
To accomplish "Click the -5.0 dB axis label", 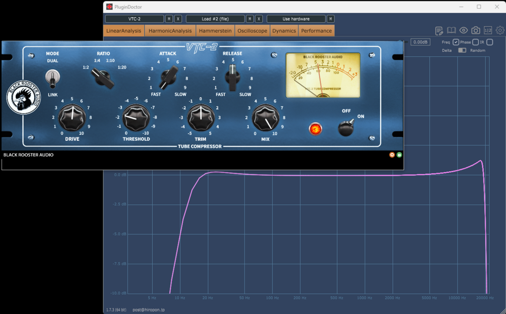I will 120,234.
